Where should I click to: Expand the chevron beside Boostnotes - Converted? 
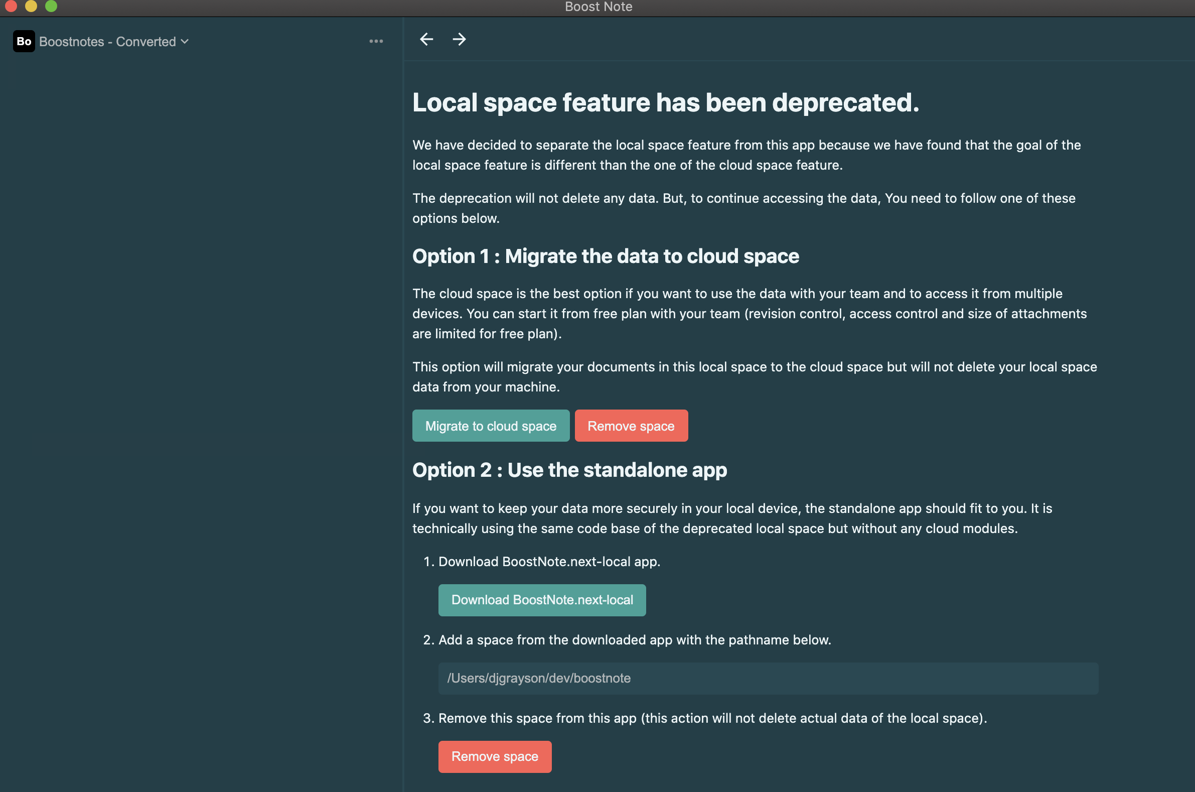coord(185,42)
